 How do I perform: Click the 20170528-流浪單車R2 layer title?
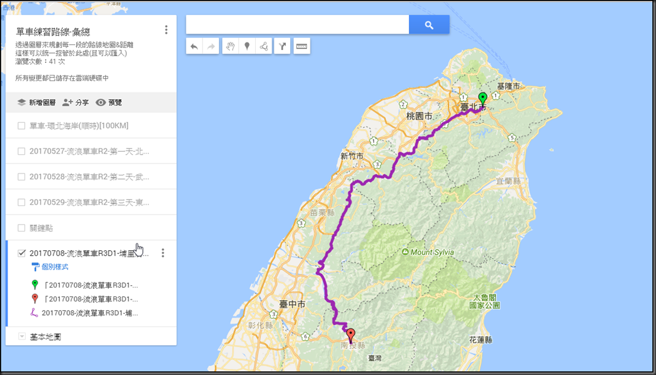click(89, 177)
